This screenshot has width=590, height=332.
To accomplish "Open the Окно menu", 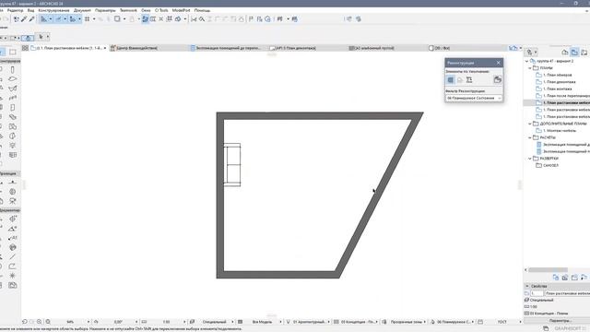I will pyautogui.click(x=146, y=10).
